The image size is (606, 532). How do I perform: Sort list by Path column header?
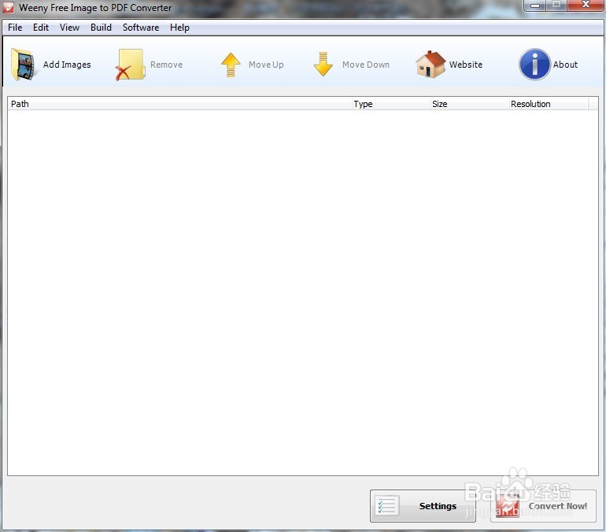tap(179, 104)
